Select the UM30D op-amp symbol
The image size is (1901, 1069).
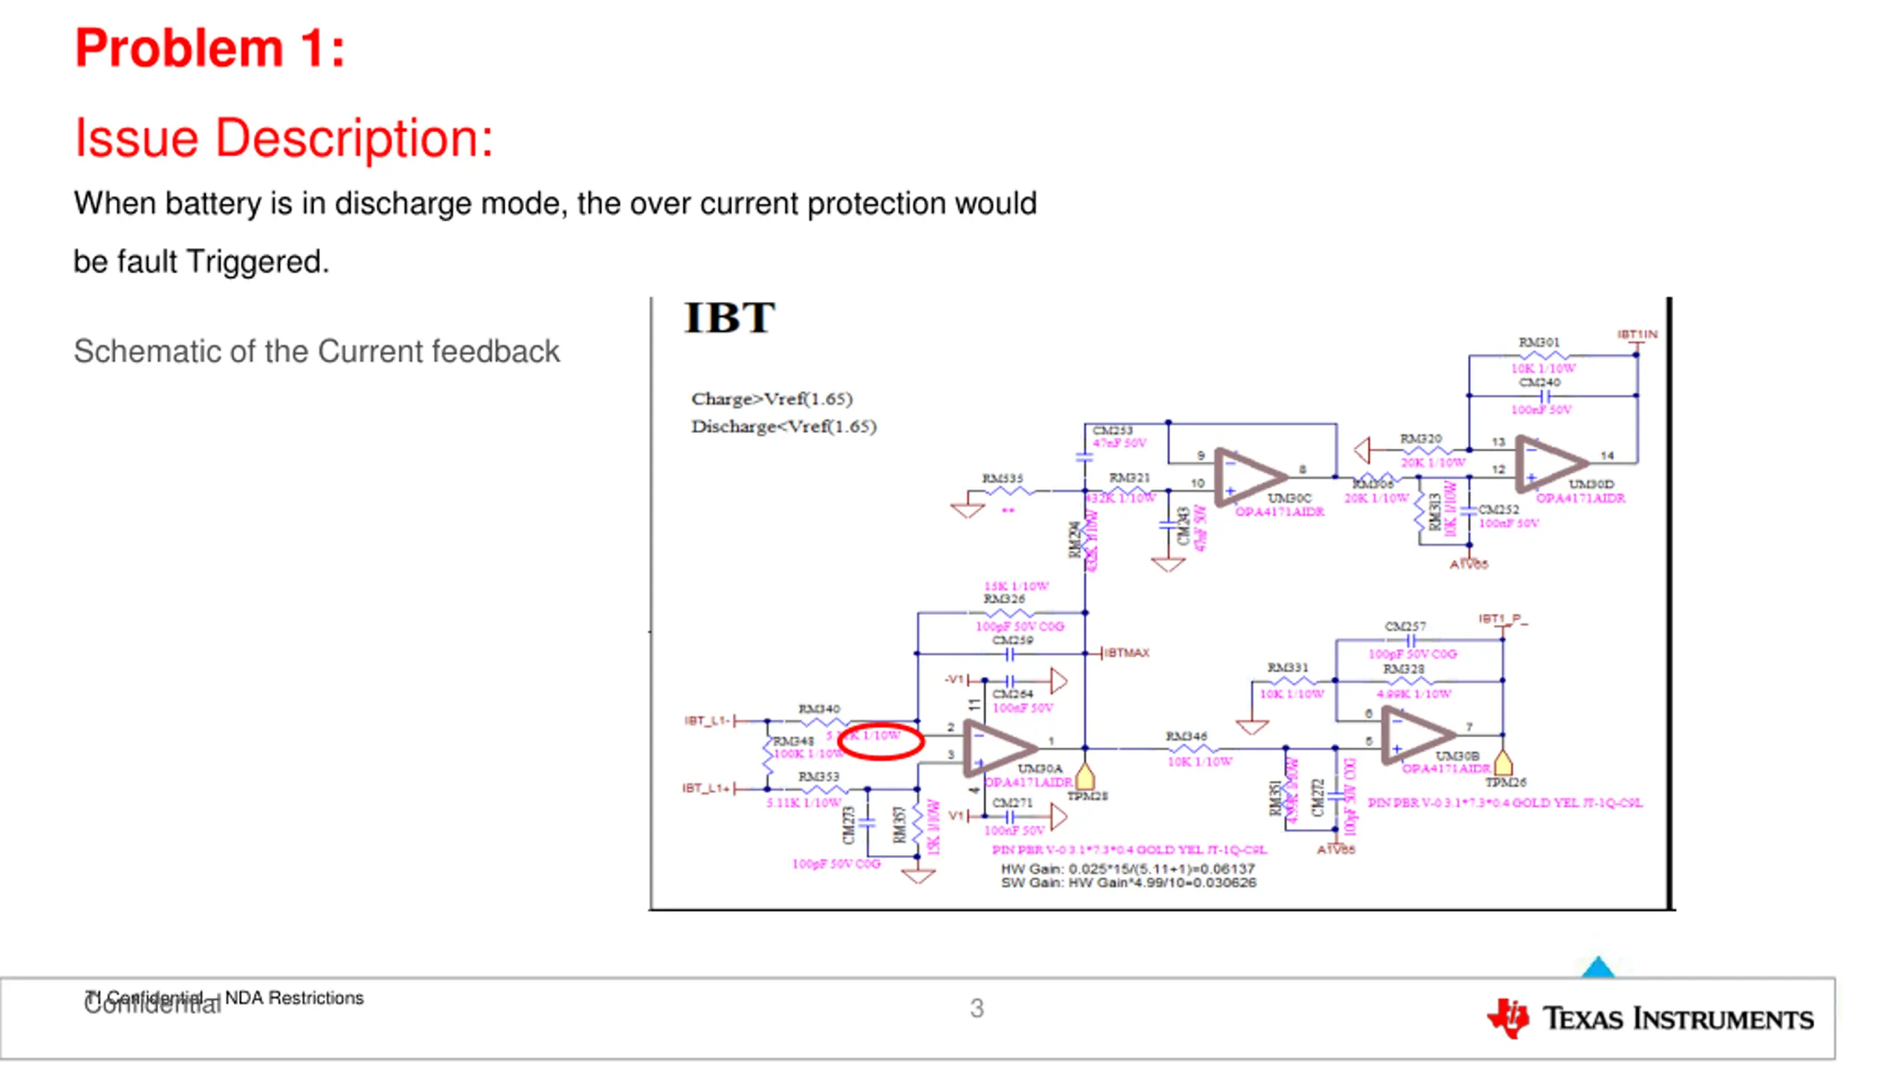click(1552, 463)
